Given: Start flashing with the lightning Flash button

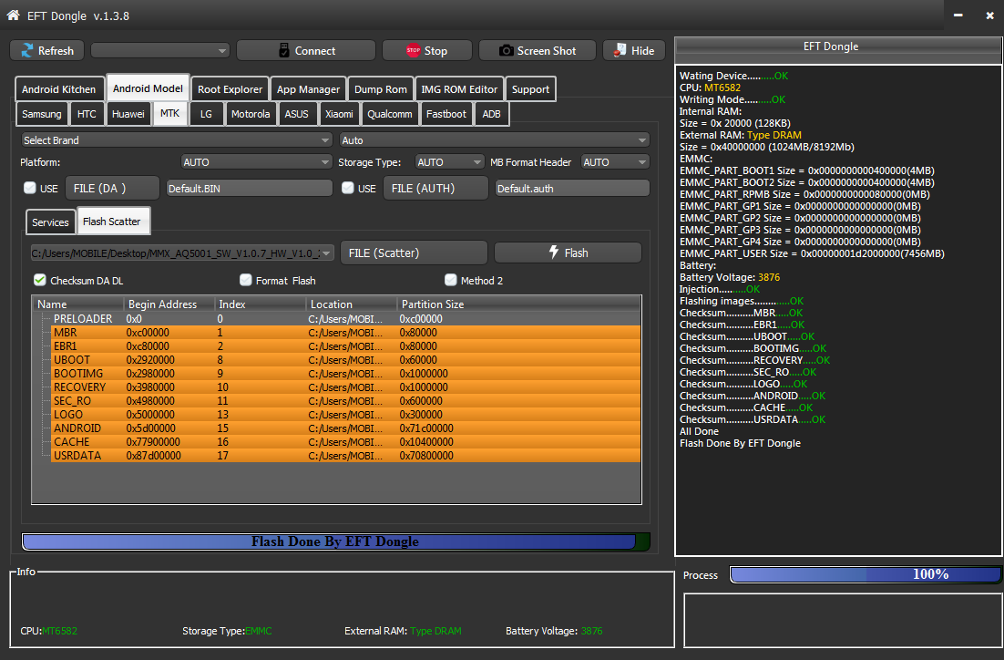Looking at the screenshot, I should [568, 253].
